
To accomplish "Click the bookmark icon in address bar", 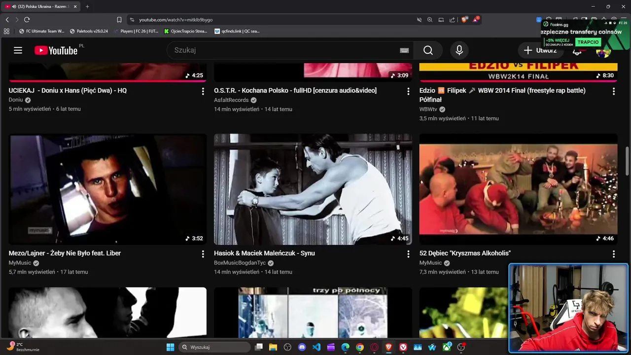I will click(x=119, y=20).
